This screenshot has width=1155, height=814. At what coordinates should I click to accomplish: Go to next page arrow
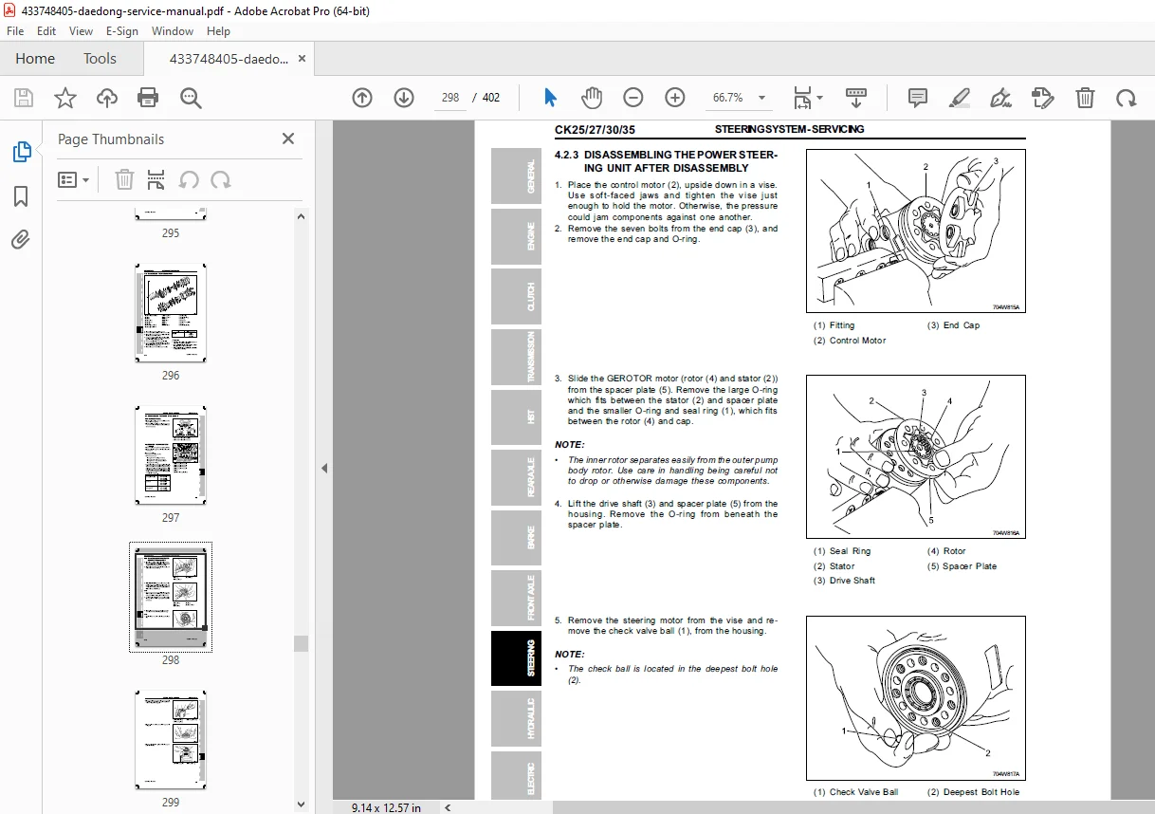(404, 98)
